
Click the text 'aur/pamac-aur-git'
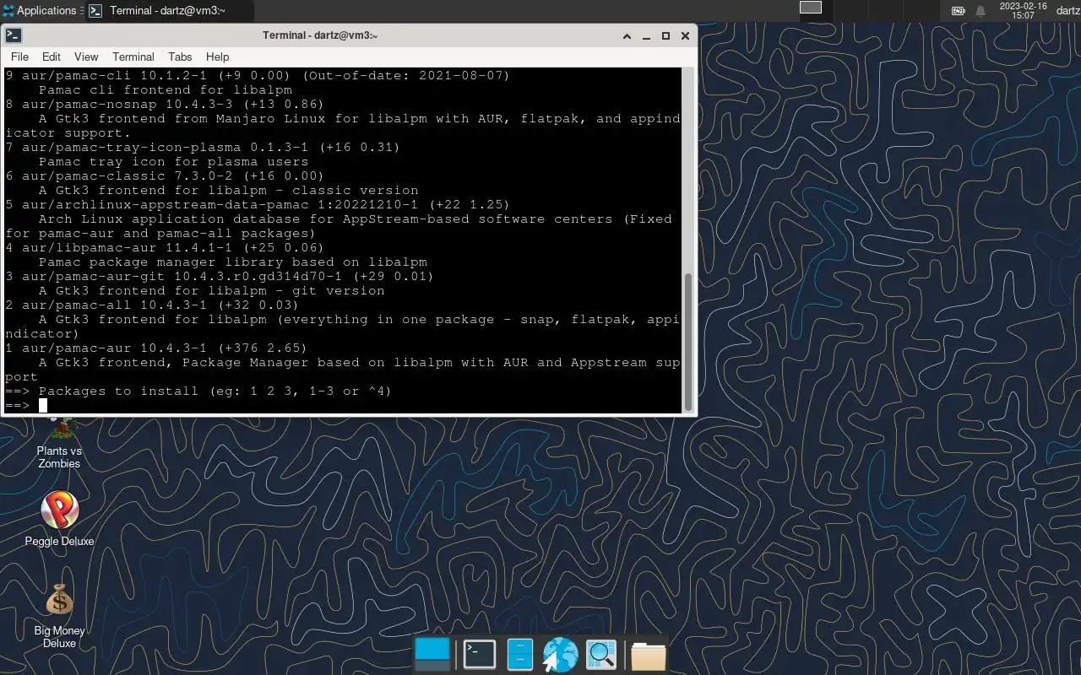click(x=93, y=277)
